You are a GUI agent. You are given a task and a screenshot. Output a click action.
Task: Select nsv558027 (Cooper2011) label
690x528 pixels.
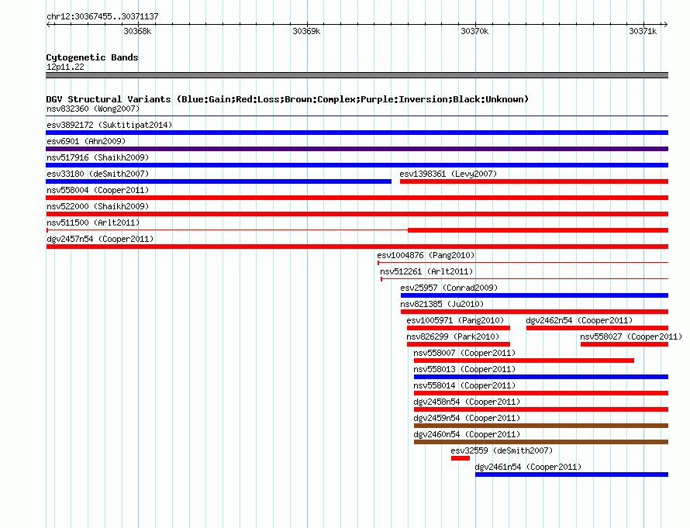[631, 336]
